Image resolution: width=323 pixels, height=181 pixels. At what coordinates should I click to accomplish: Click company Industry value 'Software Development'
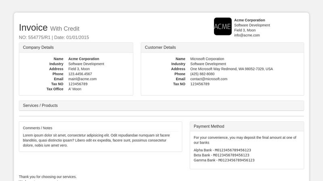tap(86, 64)
